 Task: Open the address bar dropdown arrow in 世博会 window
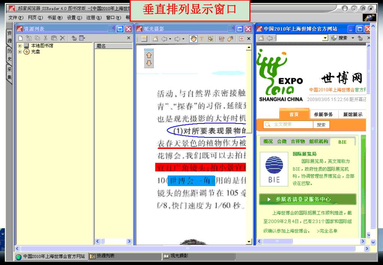coord(325,38)
